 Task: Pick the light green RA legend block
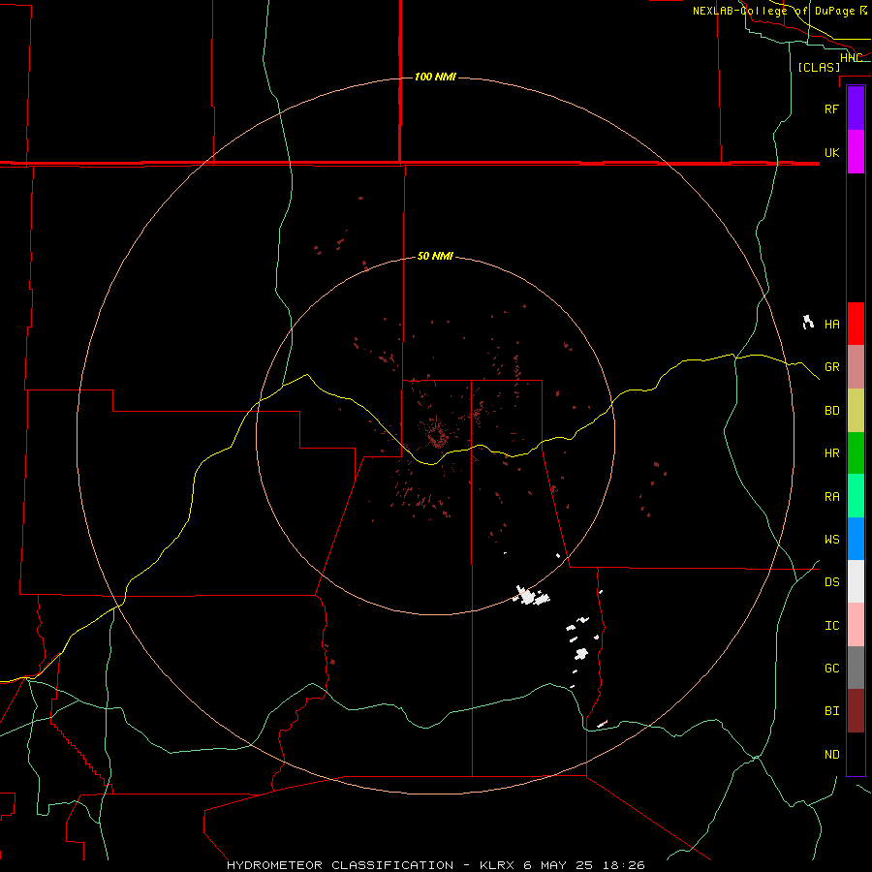click(856, 496)
